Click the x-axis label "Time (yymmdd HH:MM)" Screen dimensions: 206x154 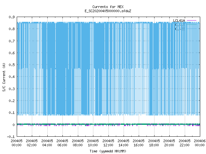click(108, 151)
